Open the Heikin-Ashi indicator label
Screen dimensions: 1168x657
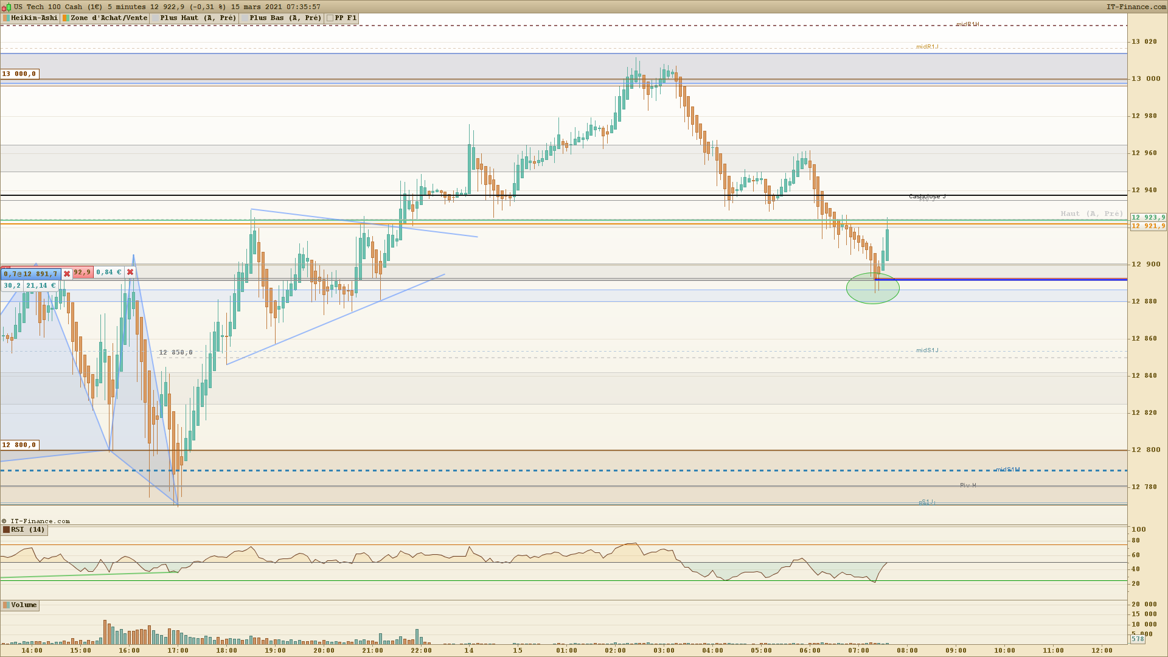[x=34, y=18]
